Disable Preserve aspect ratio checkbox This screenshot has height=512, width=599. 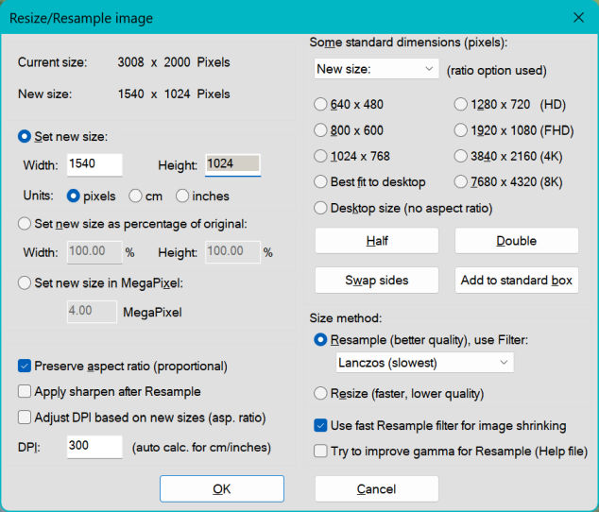click(x=25, y=366)
